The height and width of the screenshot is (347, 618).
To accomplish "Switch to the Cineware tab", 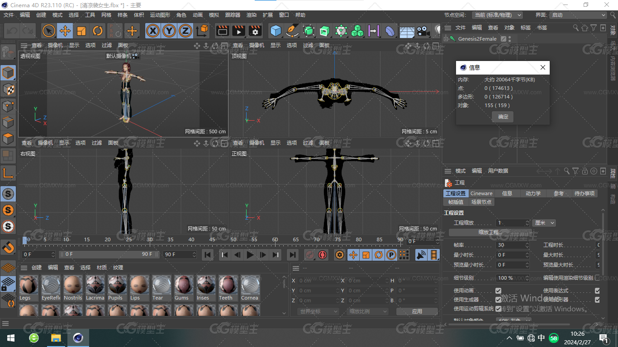I will click(481, 193).
